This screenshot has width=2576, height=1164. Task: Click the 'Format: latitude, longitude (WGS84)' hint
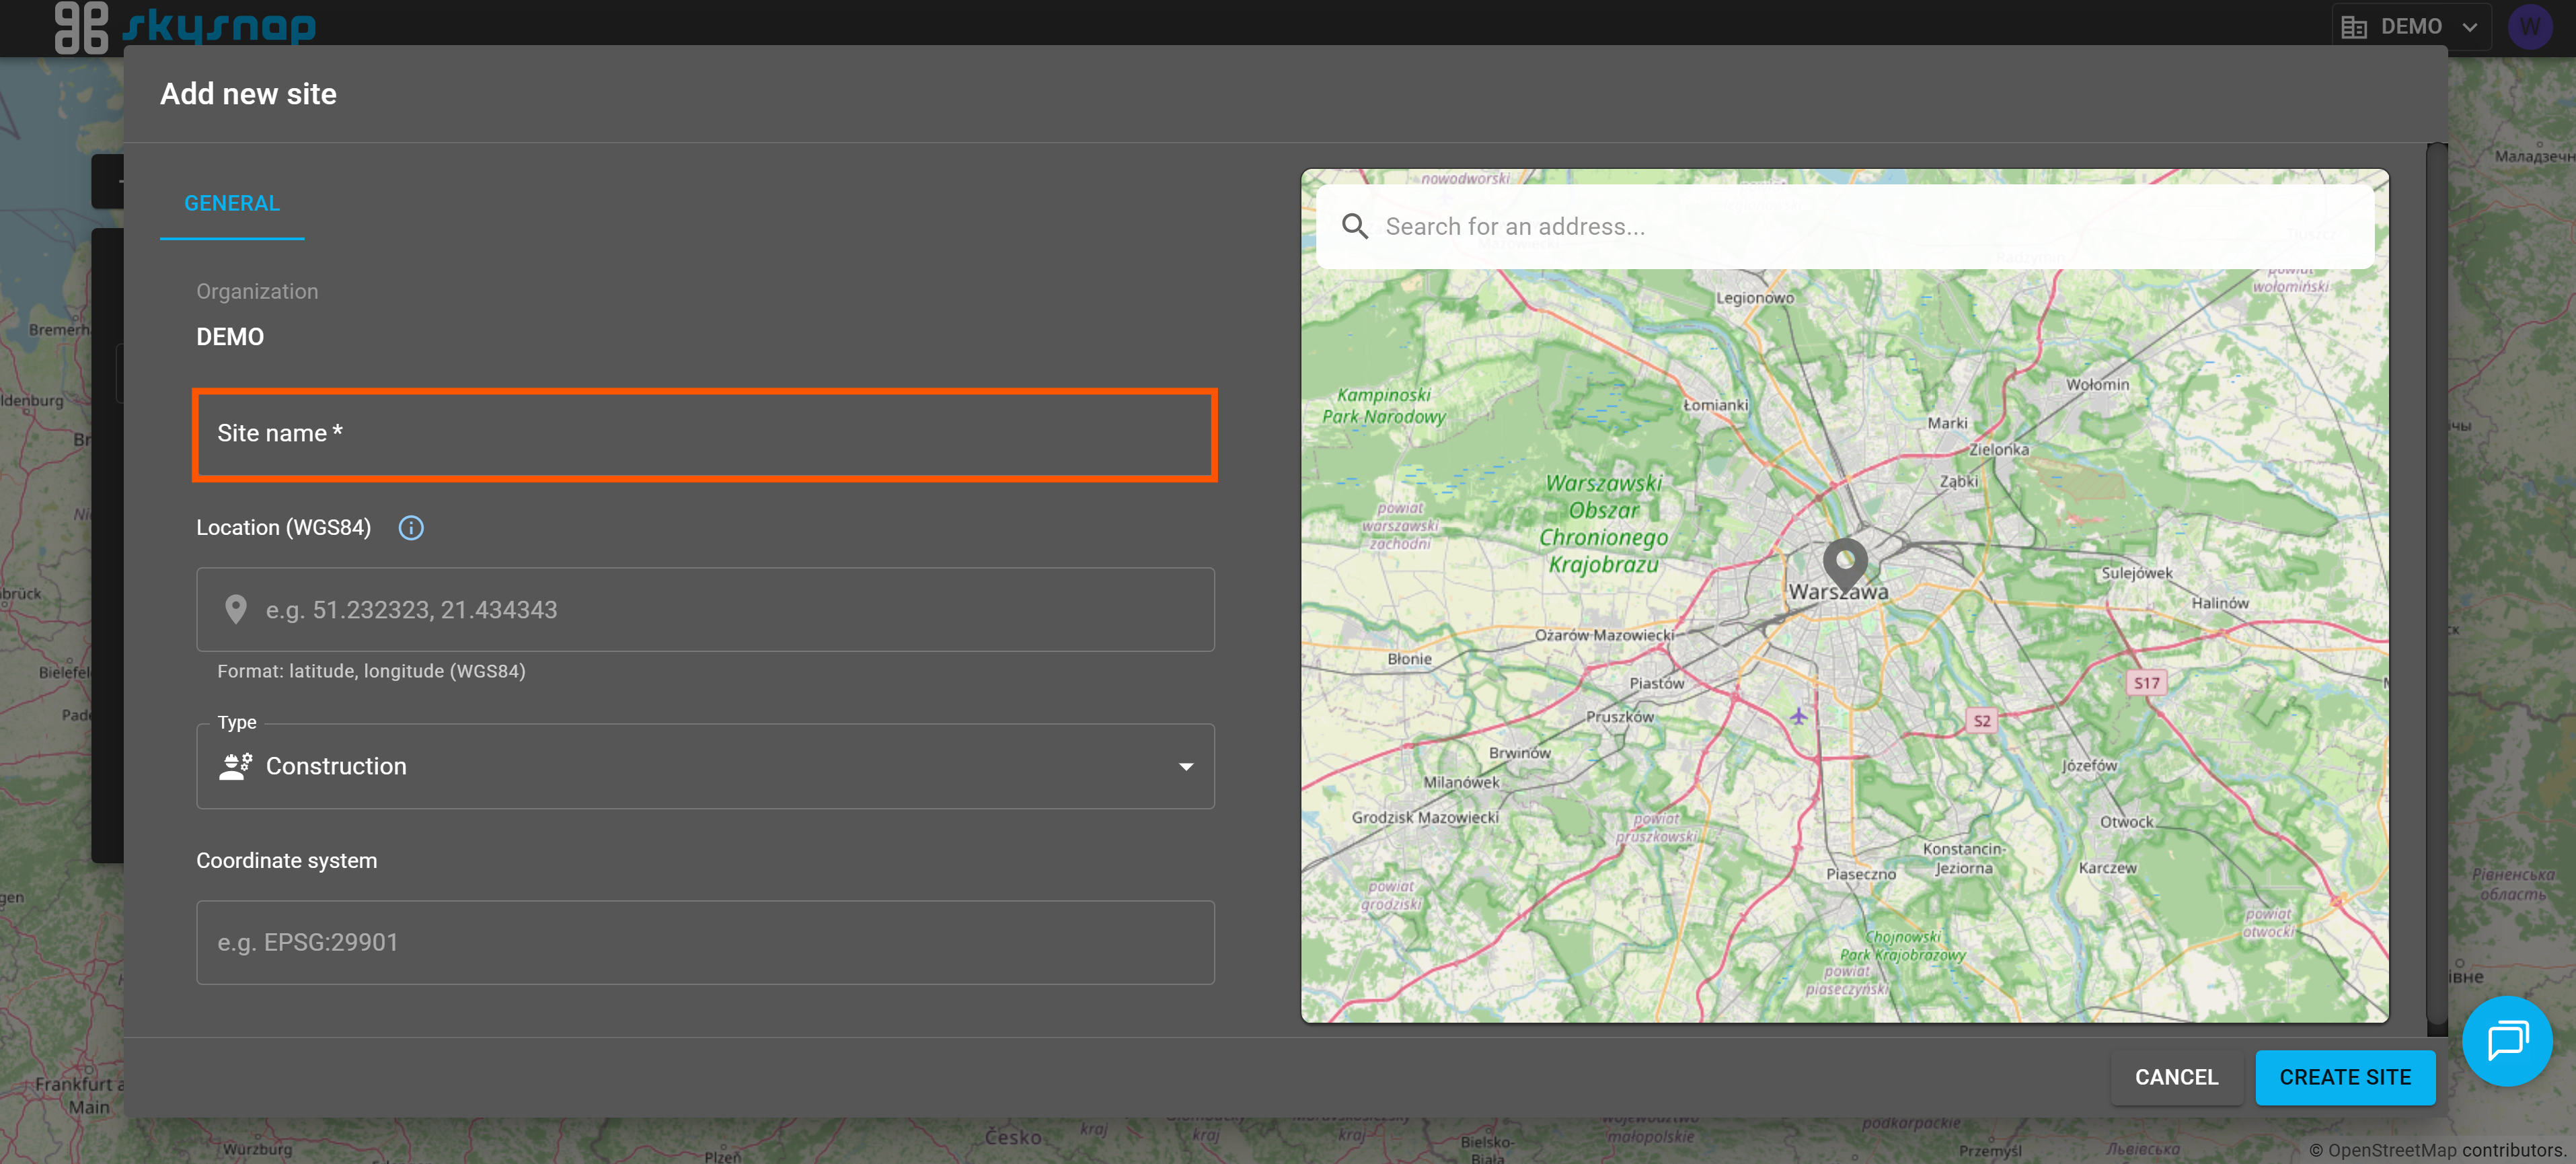point(371,672)
